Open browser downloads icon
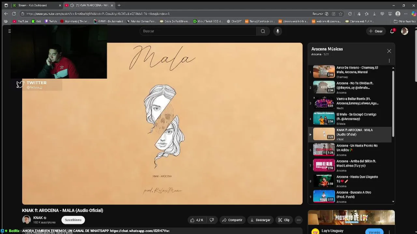Image resolution: width=417 pixels, height=234 pixels. [374, 14]
